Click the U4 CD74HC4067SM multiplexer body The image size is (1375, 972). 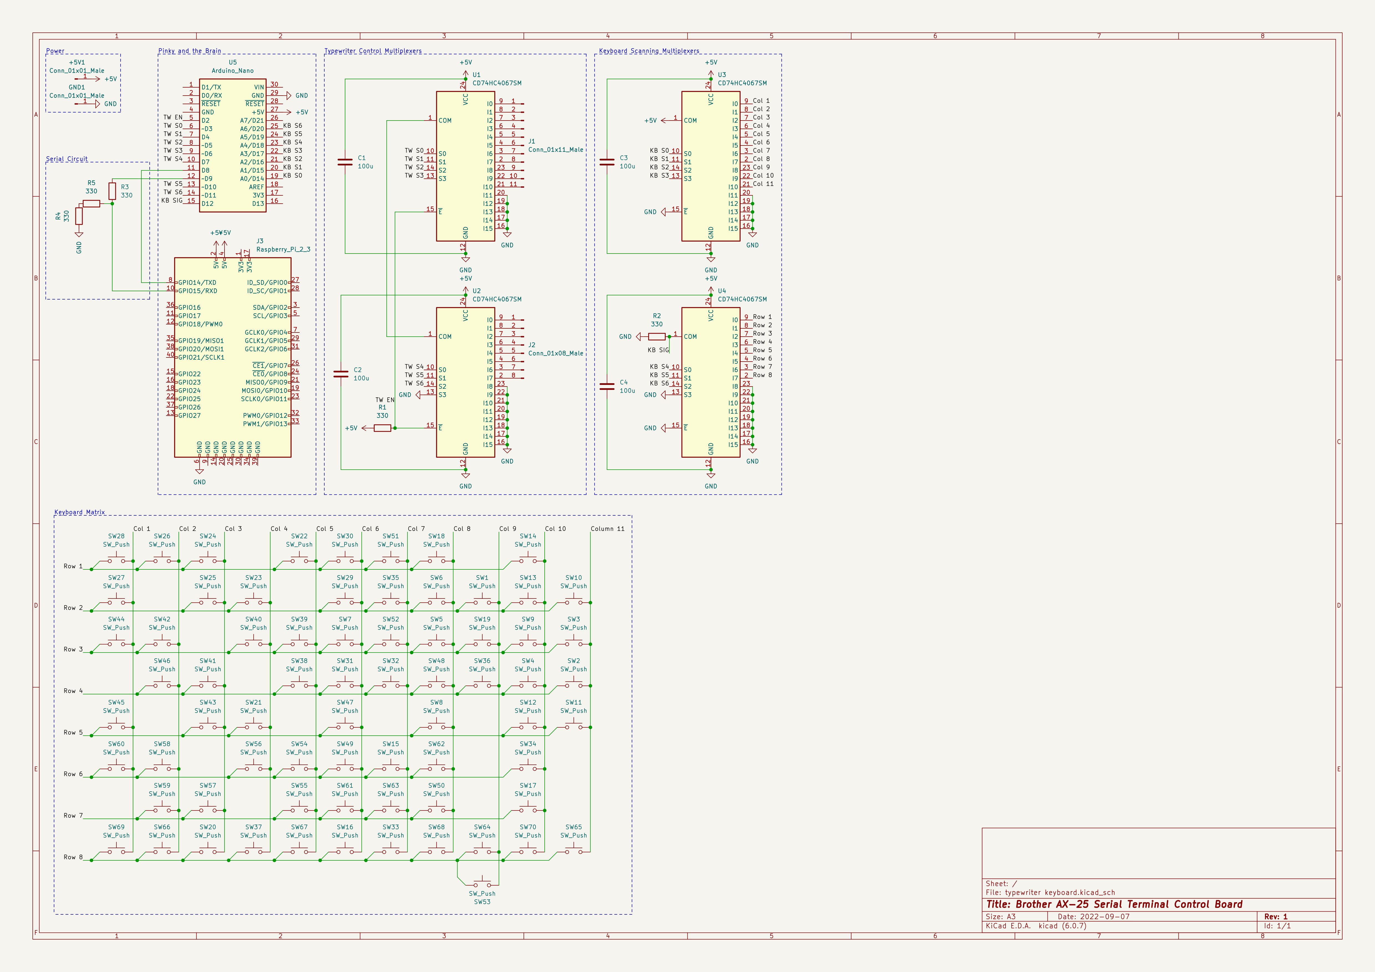[710, 382]
